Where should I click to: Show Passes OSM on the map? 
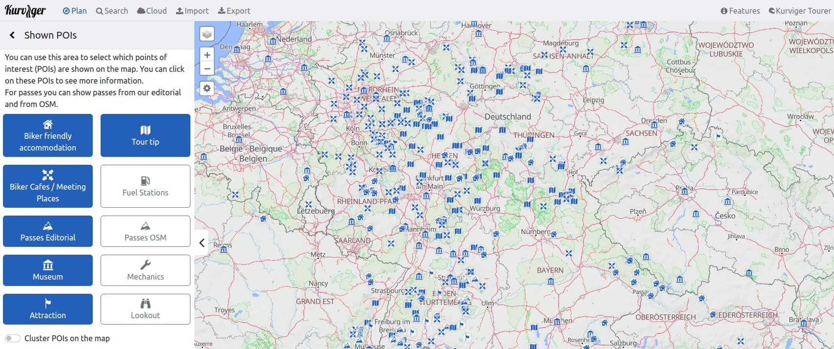point(145,231)
